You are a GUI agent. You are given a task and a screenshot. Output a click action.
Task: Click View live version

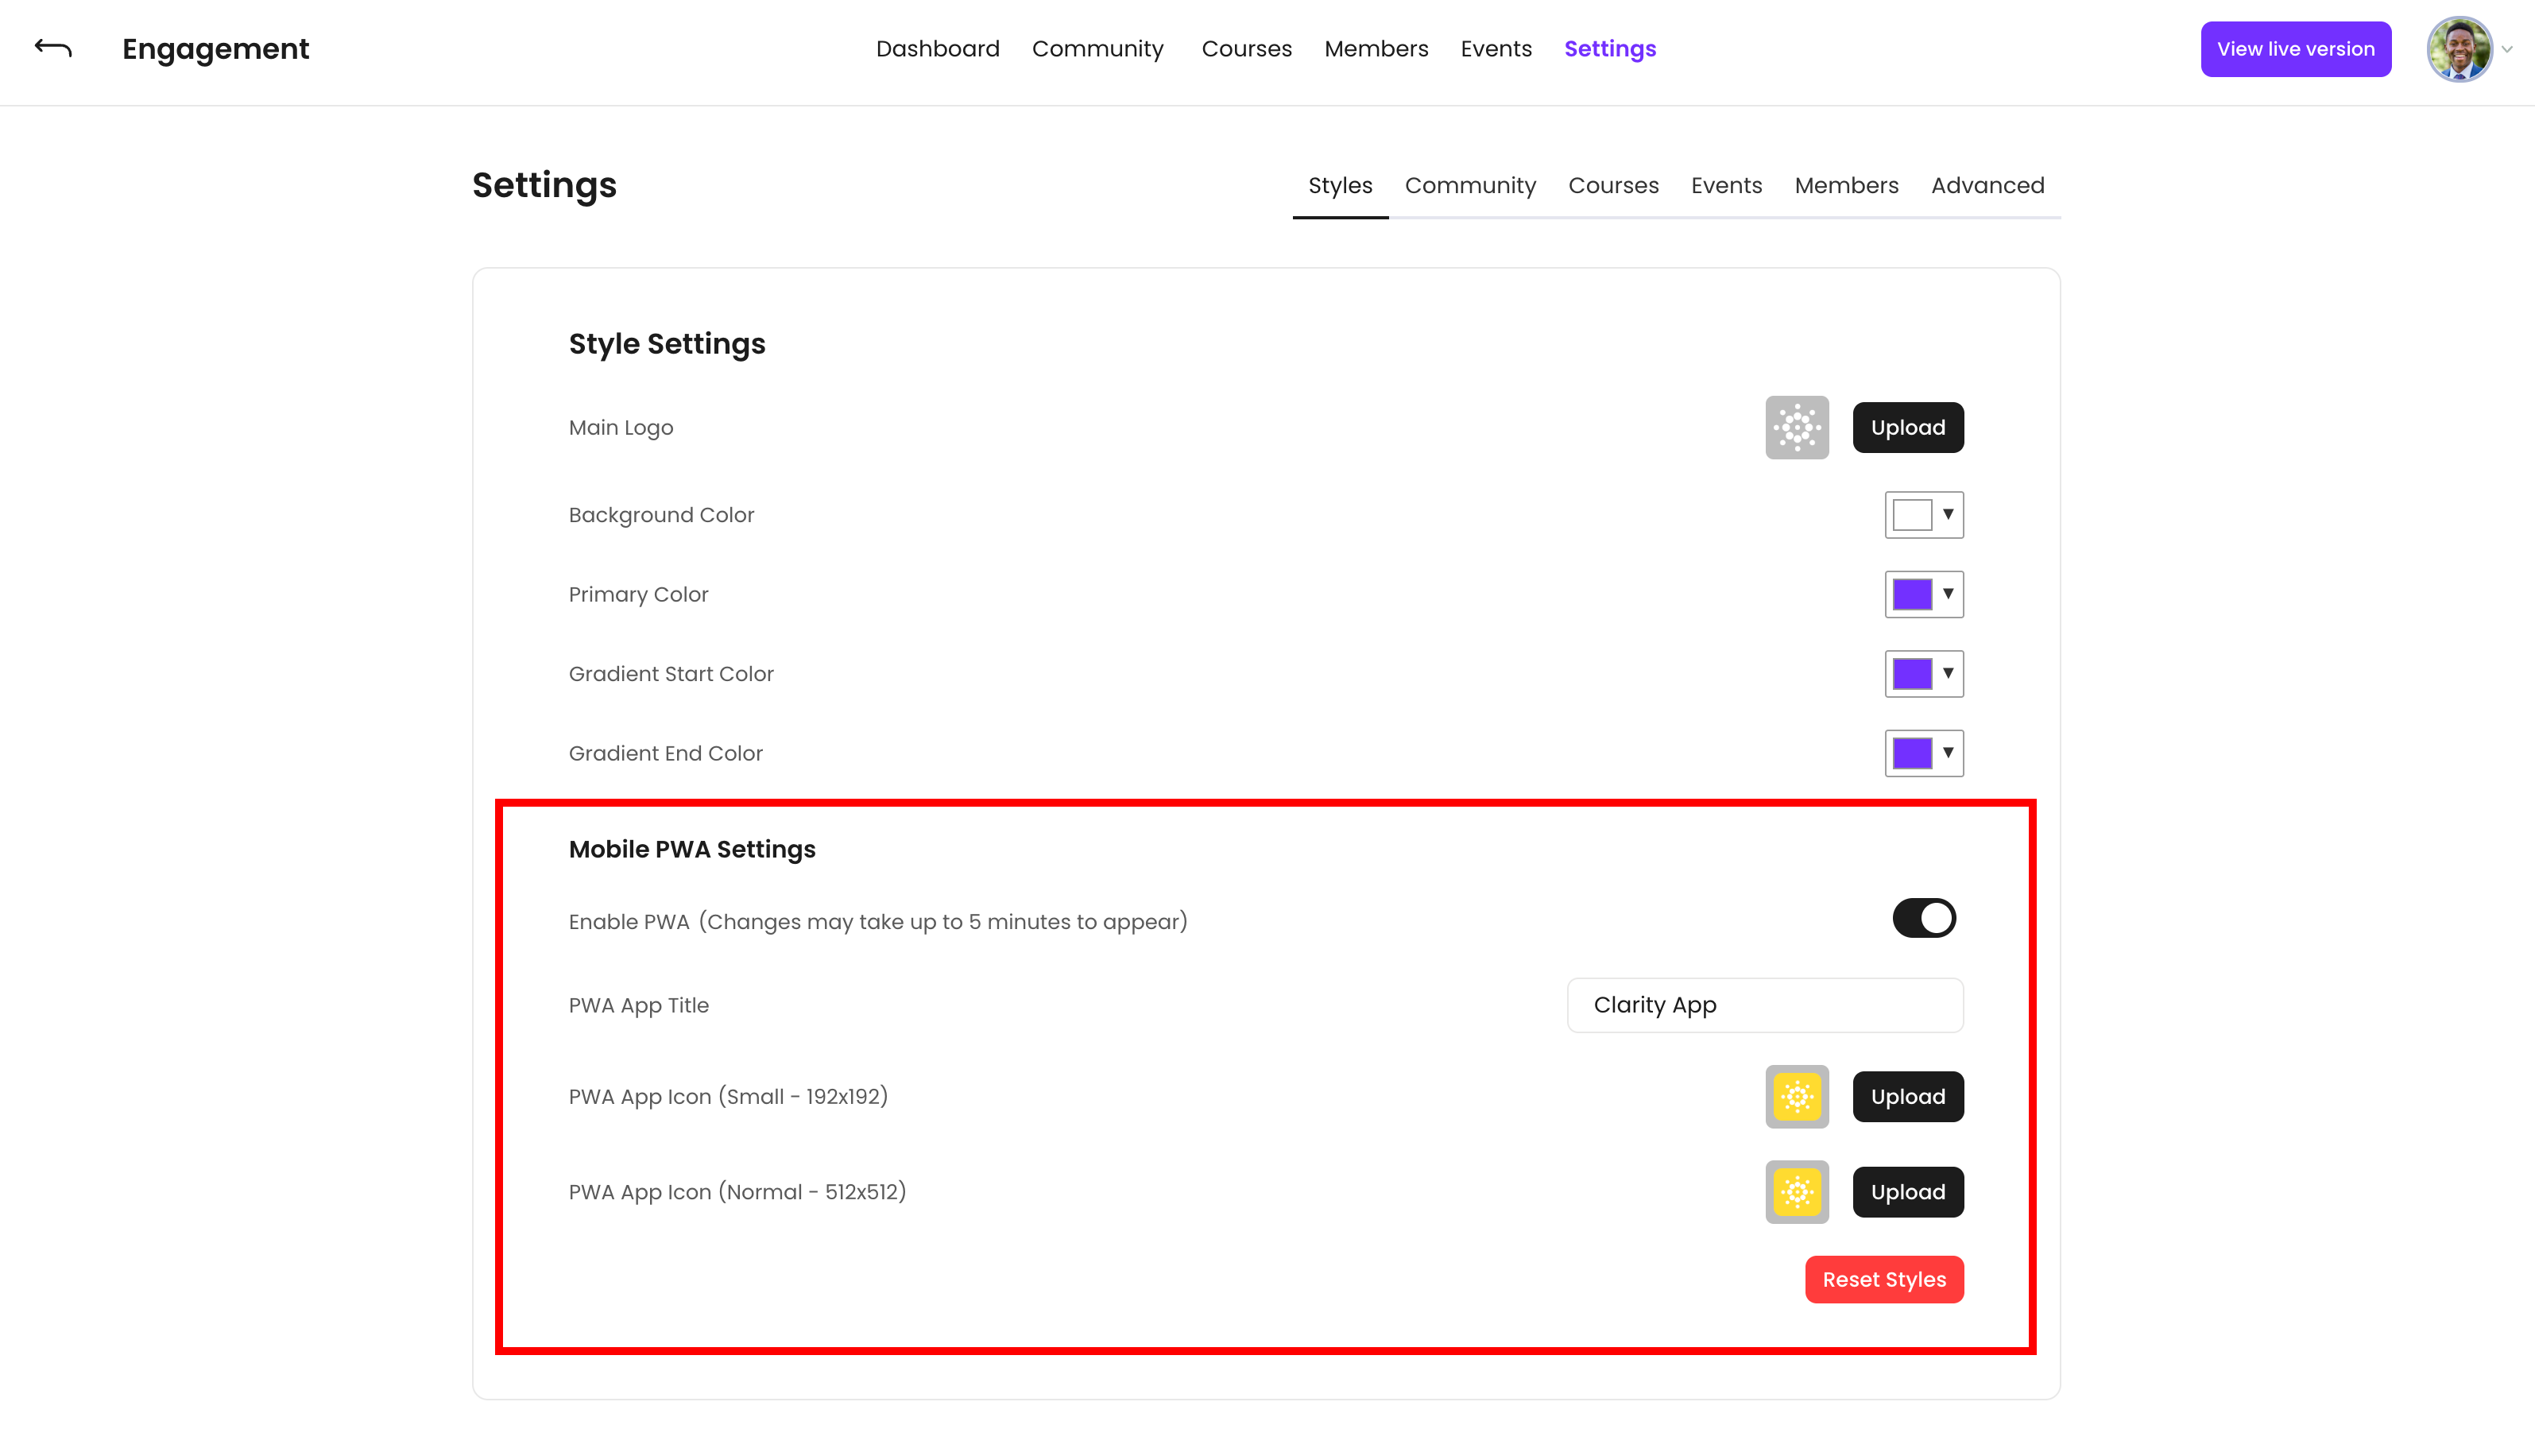pos(2295,48)
